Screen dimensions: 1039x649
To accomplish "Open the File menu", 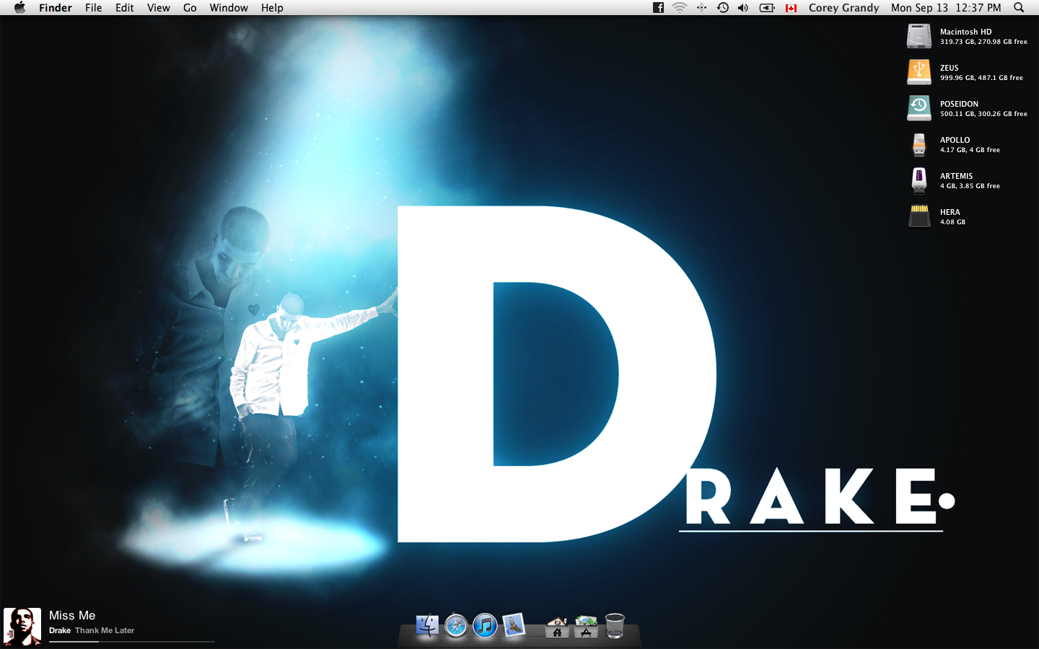I will (x=93, y=8).
